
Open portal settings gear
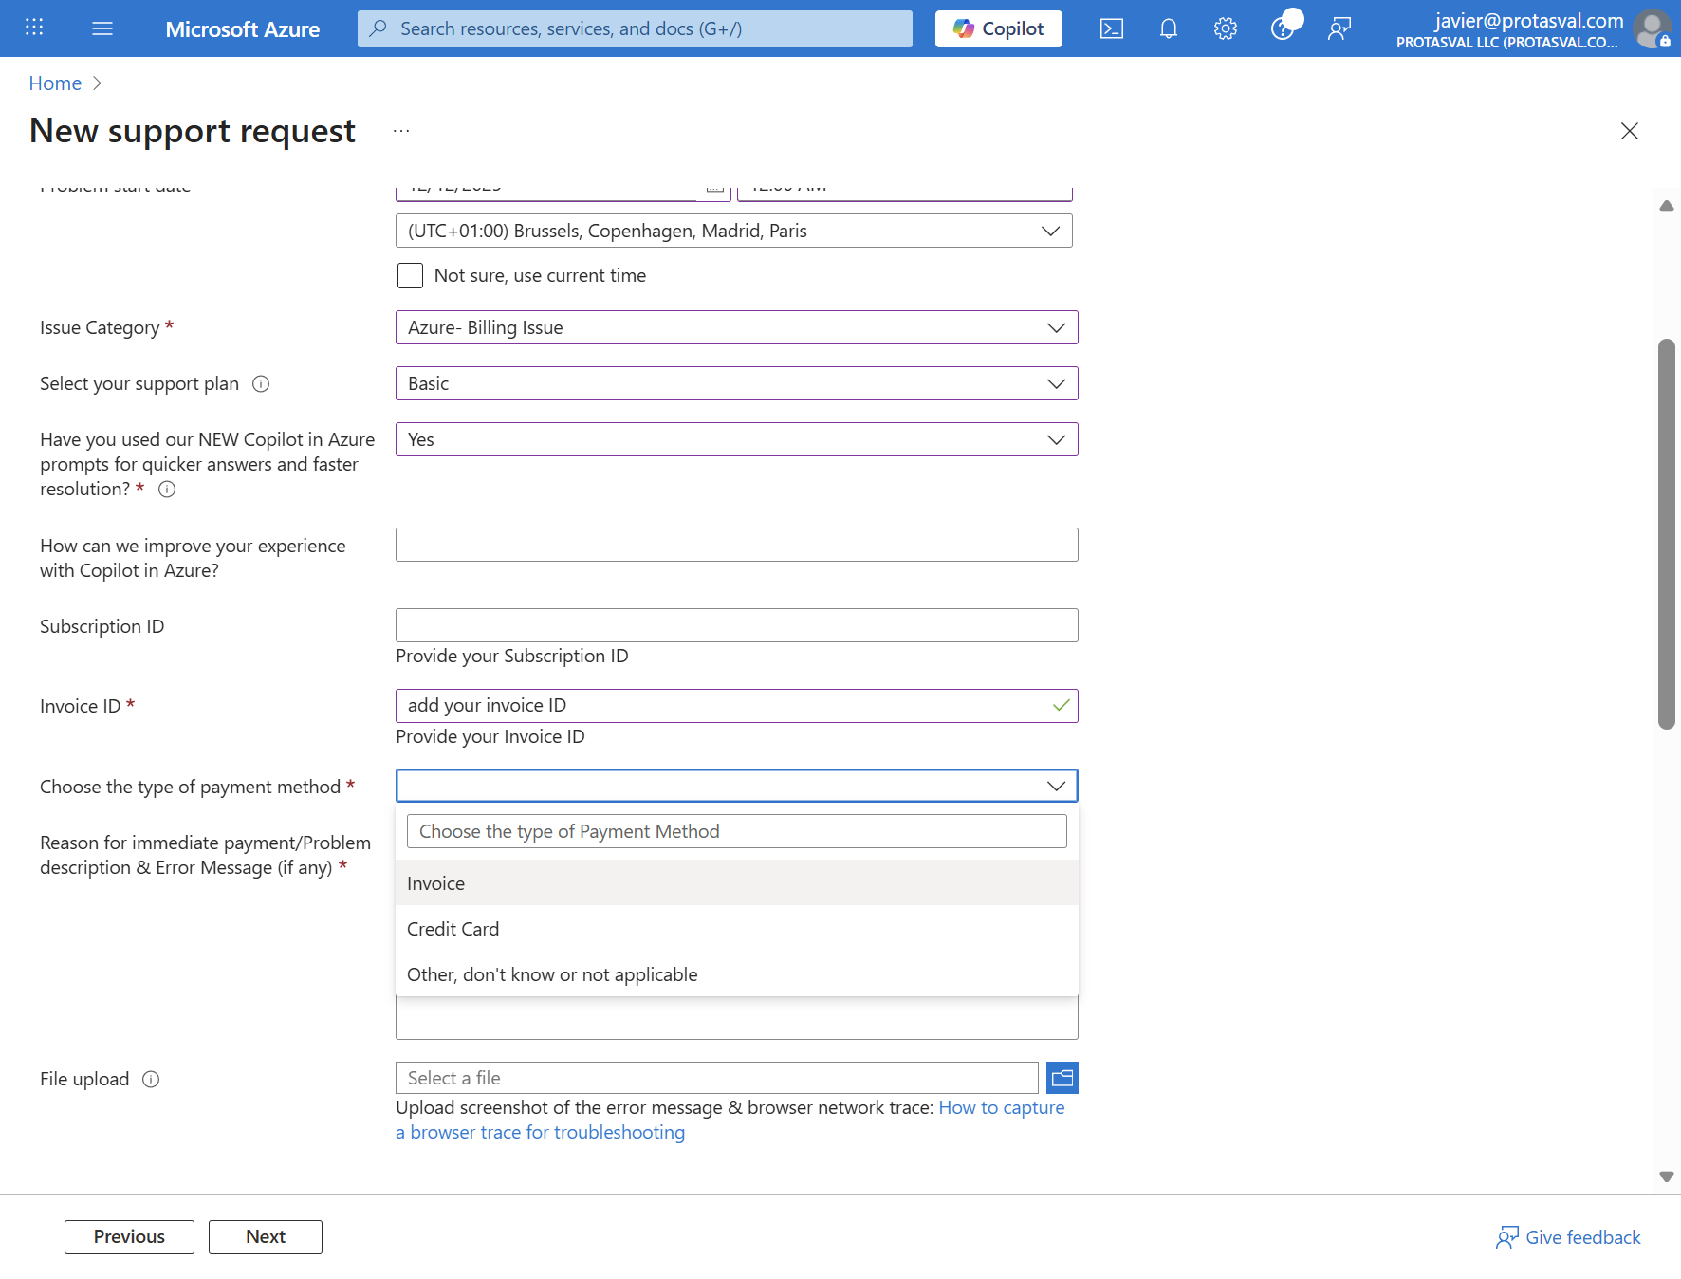(x=1226, y=28)
